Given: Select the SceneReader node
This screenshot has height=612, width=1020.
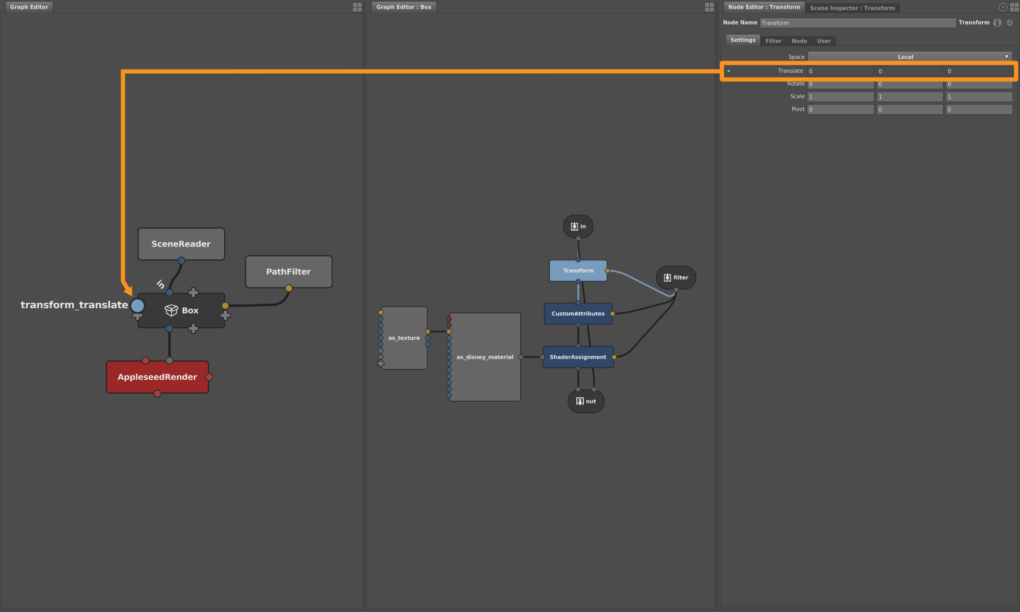Looking at the screenshot, I should [181, 244].
